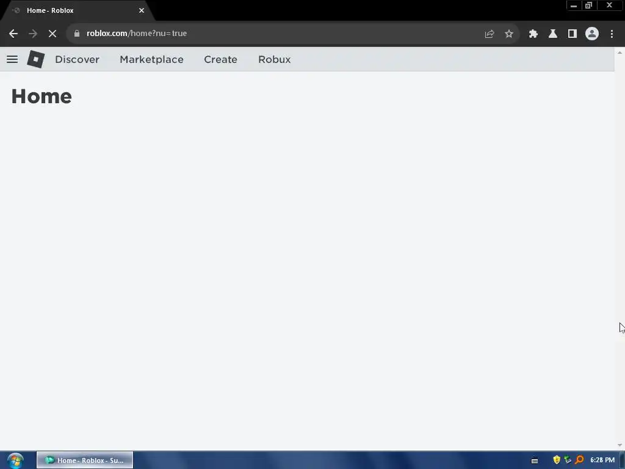
Task: Click the page scrollbar down arrow
Action: pyautogui.click(x=620, y=445)
